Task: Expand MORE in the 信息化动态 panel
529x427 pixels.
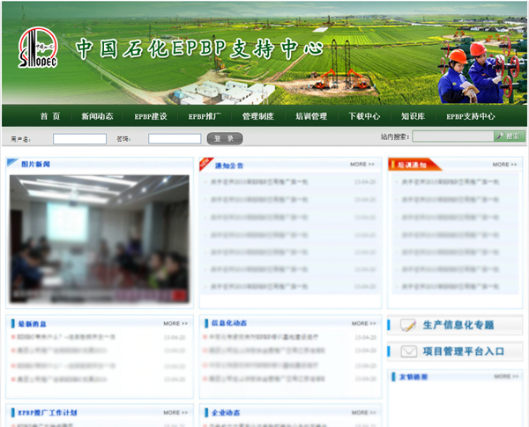Action: point(364,323)
